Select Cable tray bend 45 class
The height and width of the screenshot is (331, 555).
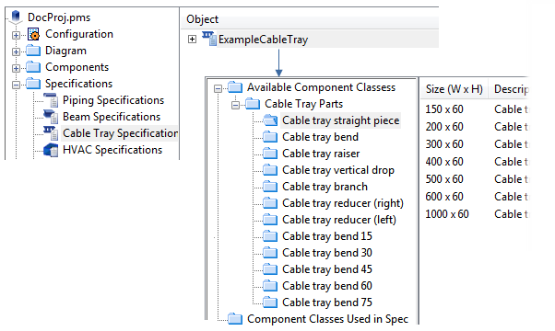pos(327,269)
